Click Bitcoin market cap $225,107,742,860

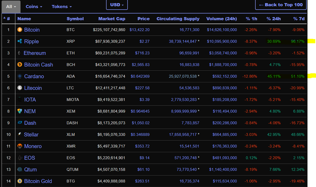tap(109, 30)
